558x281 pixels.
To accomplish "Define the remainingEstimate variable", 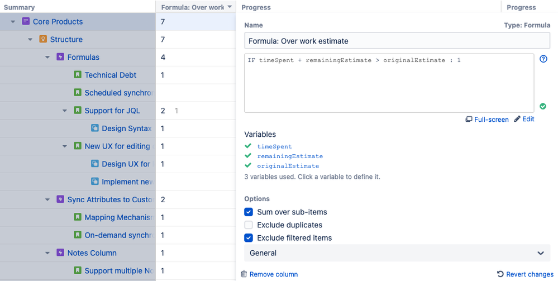I will [290, 156].
